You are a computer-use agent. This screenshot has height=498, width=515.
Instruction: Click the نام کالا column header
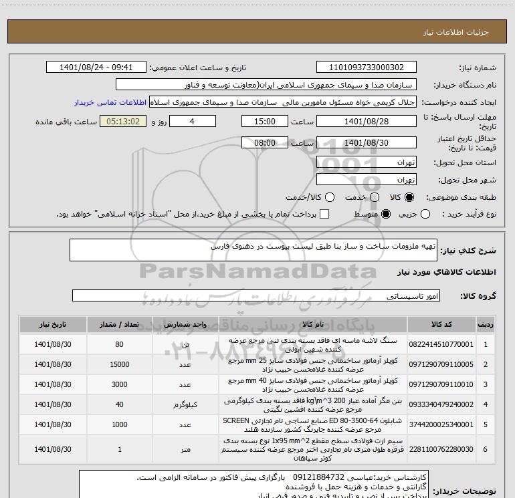pyautogui.click(x=313, y=324)
